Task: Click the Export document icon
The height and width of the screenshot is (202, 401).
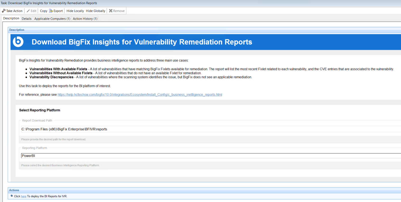Action: point(51,11)
